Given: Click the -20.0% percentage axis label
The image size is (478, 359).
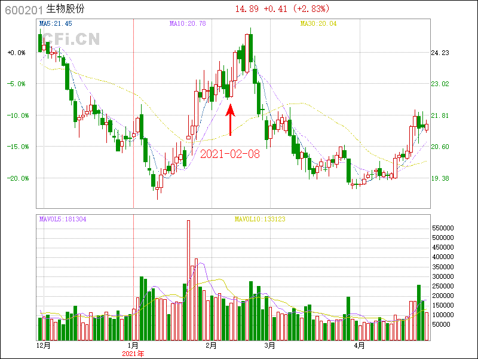Looking at the screenshot, I should coord(16,178).
